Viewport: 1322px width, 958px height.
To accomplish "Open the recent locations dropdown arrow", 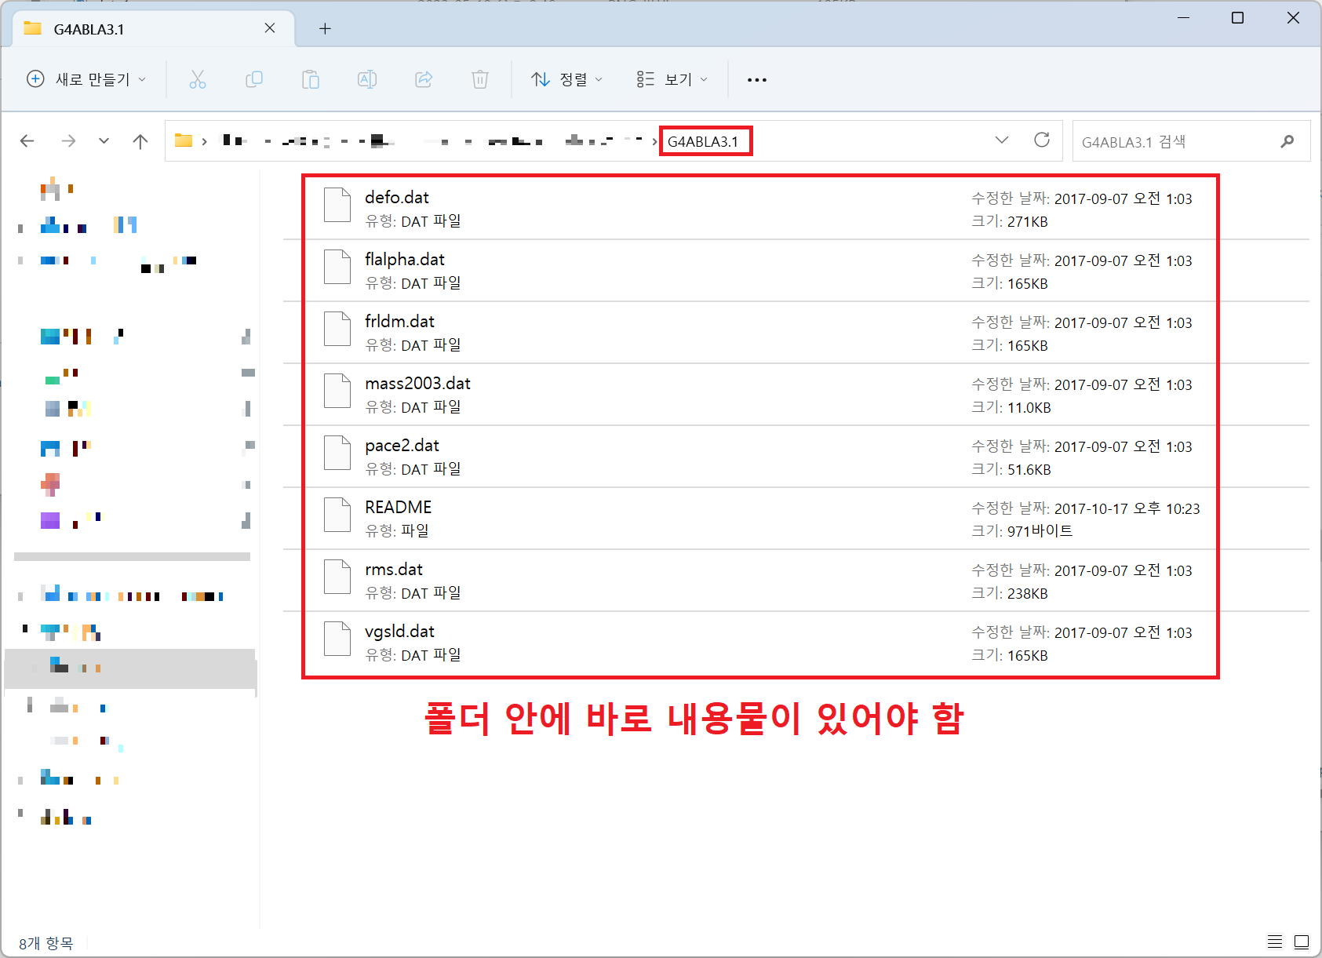I will pos(104,141).
